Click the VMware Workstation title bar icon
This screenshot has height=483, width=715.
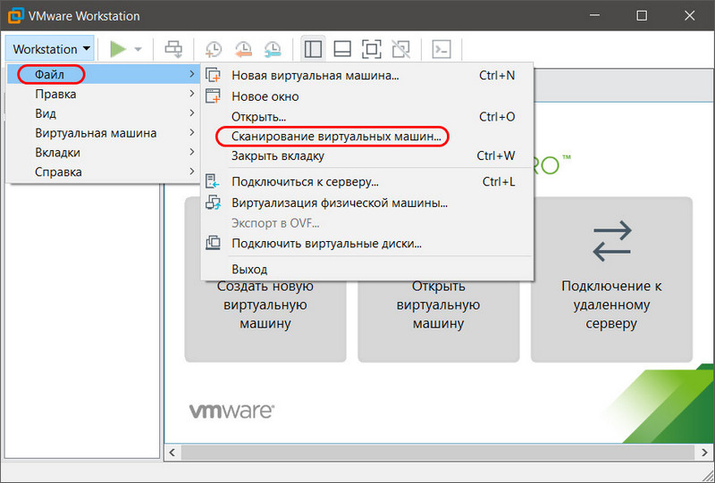tap(15, 15)
